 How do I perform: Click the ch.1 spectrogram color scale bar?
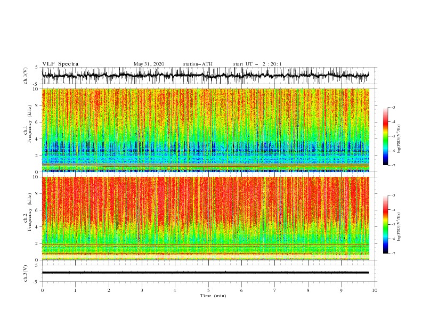click(x=385, y=136)
